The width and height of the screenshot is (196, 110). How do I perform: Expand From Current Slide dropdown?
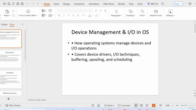(x=36, y=16)
